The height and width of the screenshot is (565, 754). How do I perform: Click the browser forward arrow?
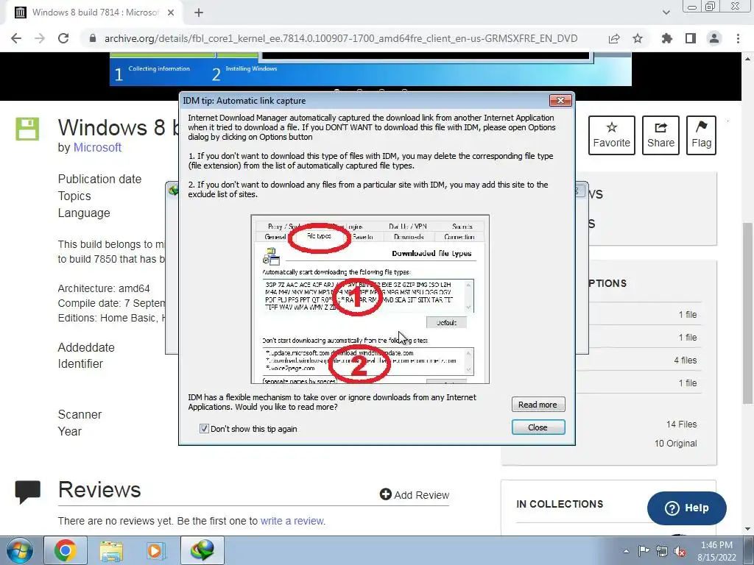(40, 38)
